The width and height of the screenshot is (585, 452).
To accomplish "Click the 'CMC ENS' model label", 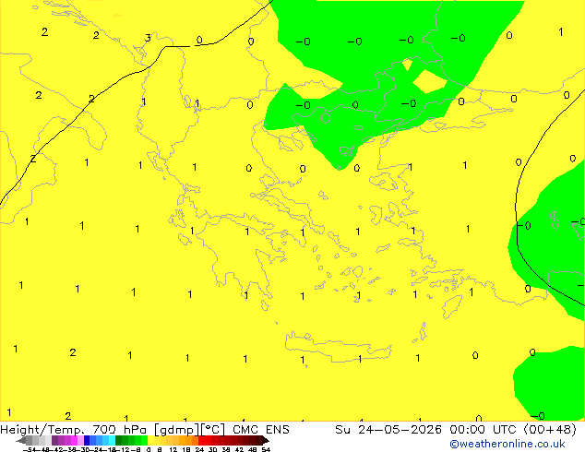I will [261, 430].
